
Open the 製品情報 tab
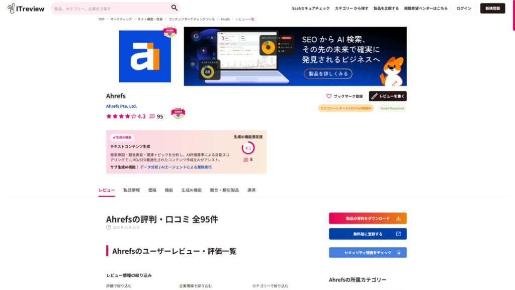[x=132, y=190]
